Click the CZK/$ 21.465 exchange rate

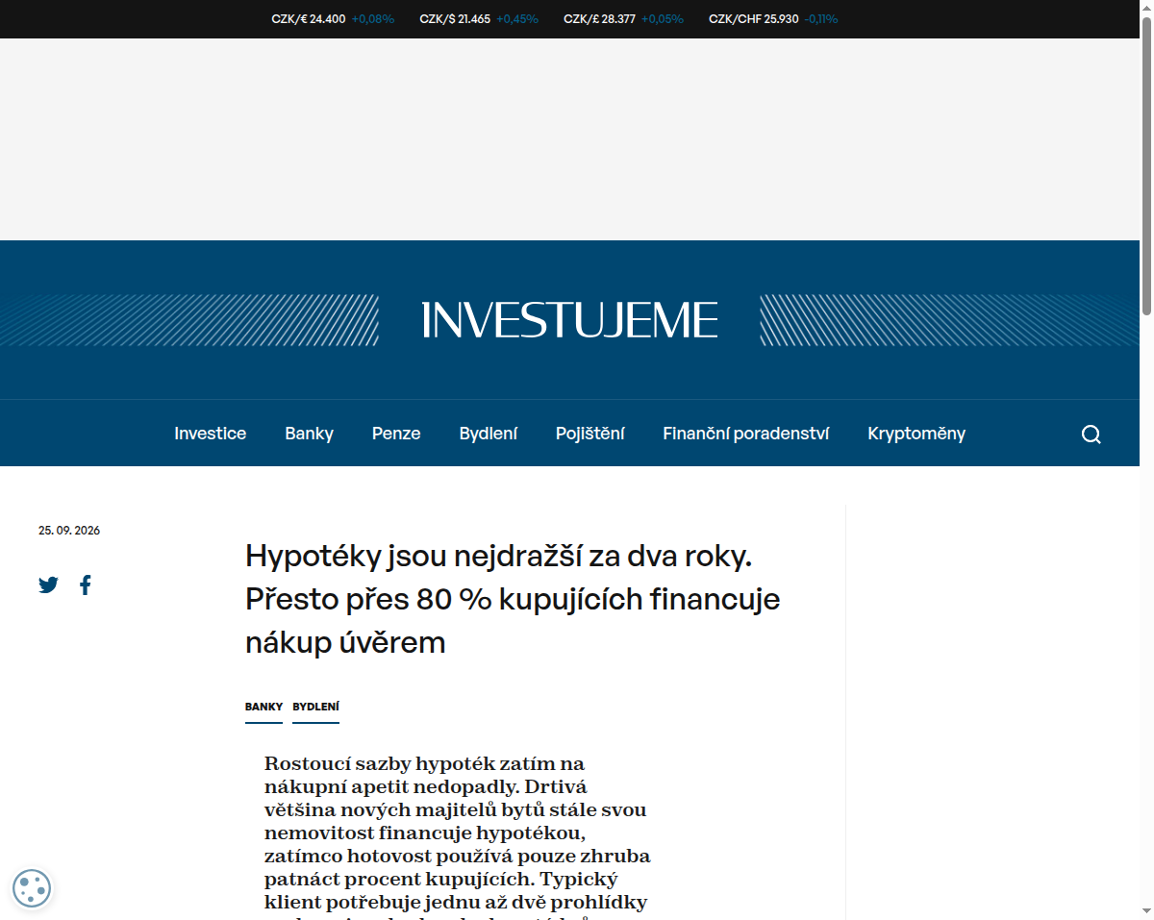pos(455,18)
